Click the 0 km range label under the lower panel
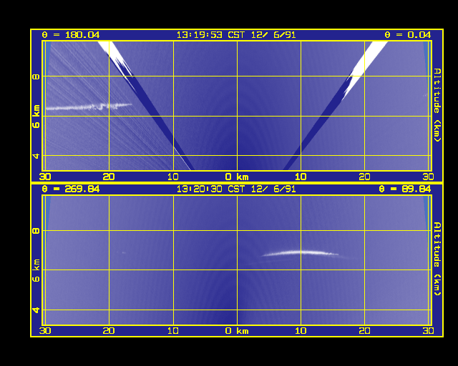 237,331
